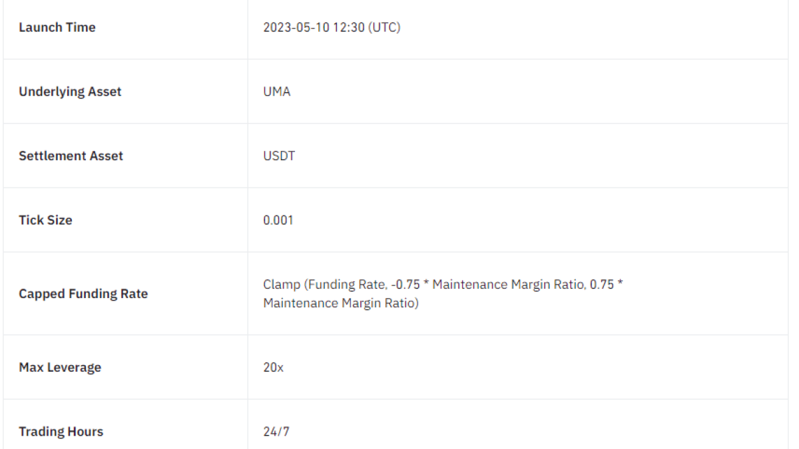Screen dimensions: 799x449
Task: Select the UMA asset value
Action: (277, 92)
